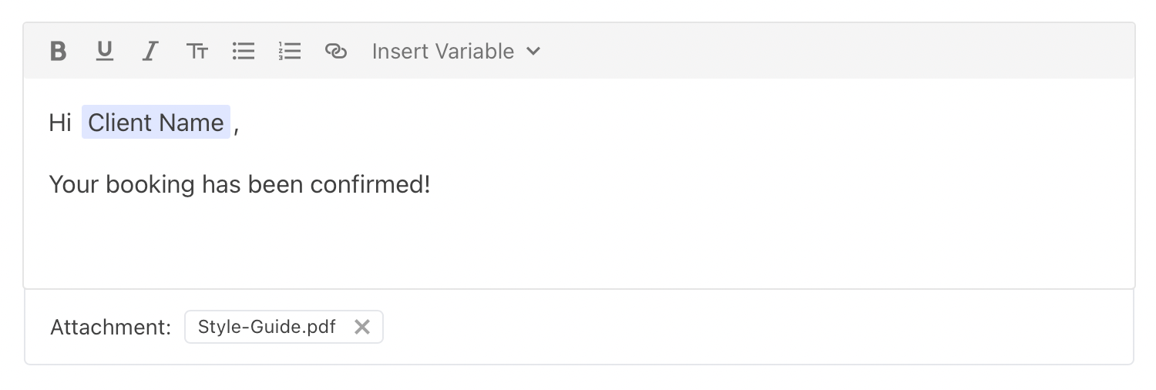Select the Client Name variable chip
Image resolution: width=1156 pixels, height=390 pixels.
pyautogui.click(x=156, y=122)
